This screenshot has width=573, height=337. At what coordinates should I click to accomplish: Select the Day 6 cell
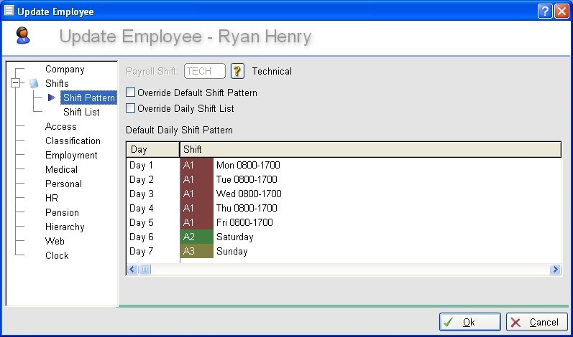tap(152, 237)
